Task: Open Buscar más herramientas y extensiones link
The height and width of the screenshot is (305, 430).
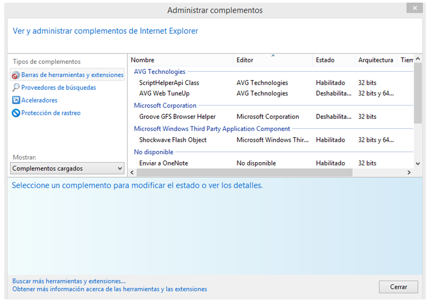Action: tap(69, 281)
